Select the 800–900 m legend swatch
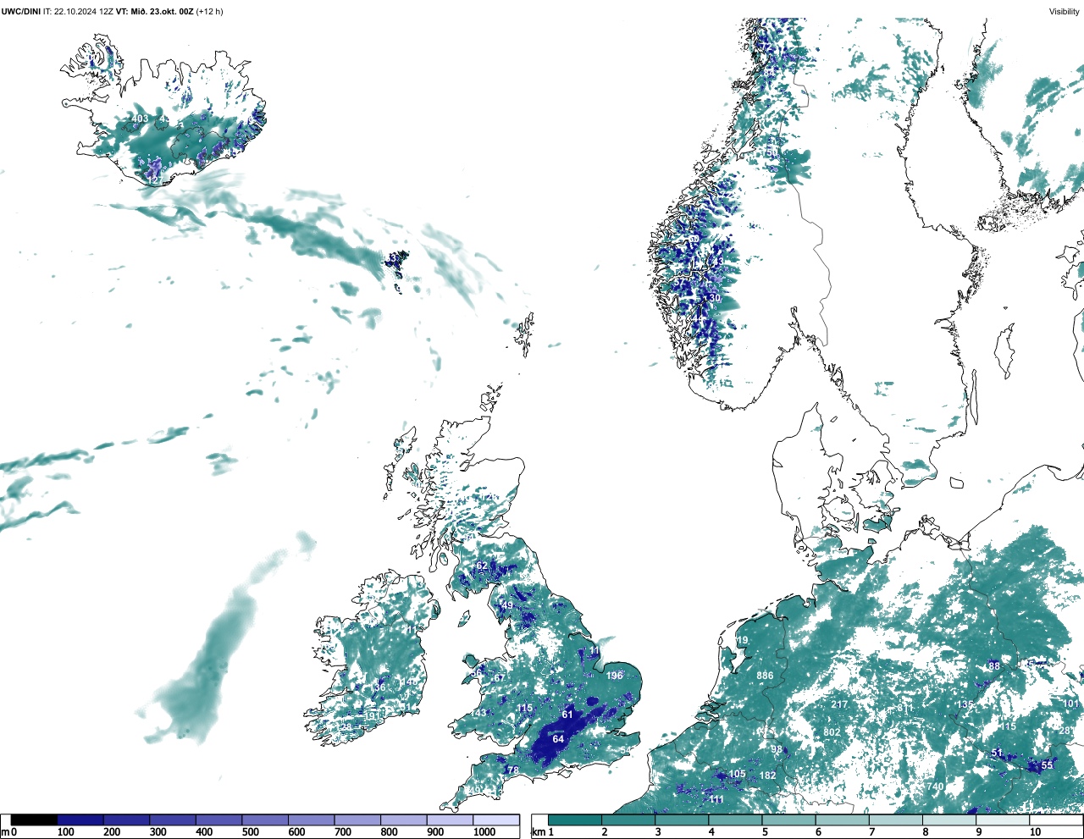 click(x=403, y=820)
